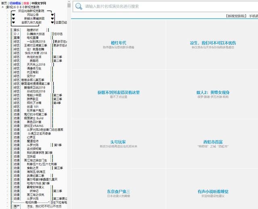Select the 高能少年团 row
This screenshot has height=209, width=258.
[x=34, y=95]
